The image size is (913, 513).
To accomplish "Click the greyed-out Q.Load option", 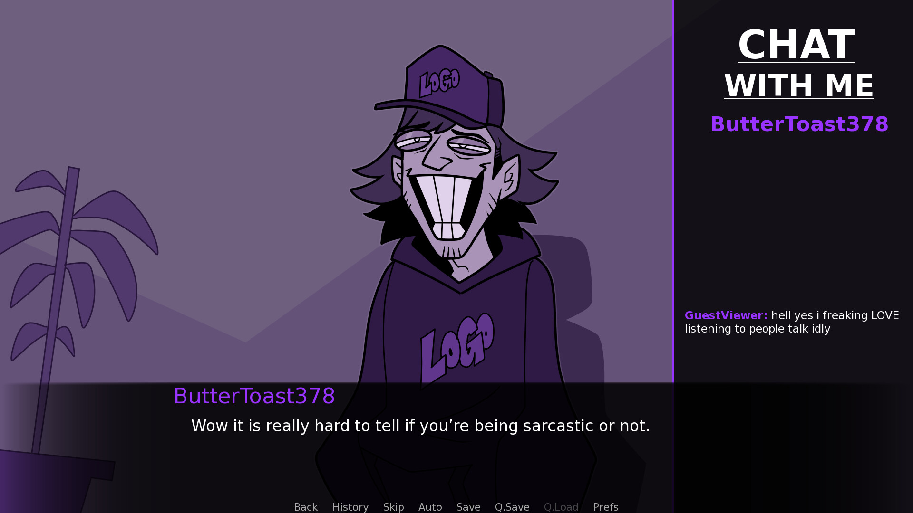I will coord(561,507).
